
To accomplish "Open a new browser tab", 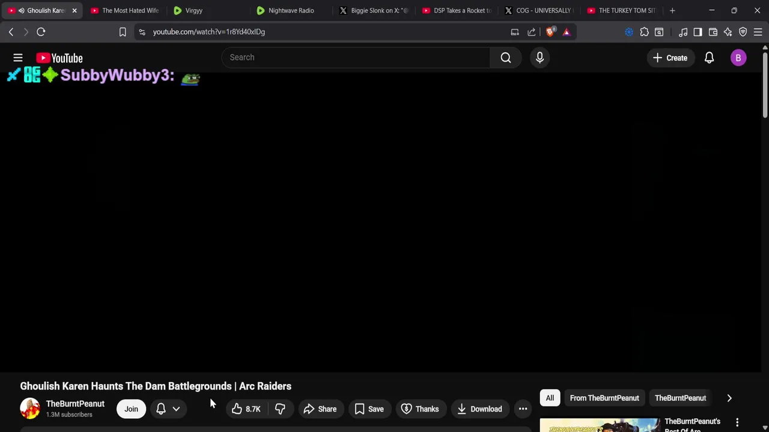I will point(672,10).
